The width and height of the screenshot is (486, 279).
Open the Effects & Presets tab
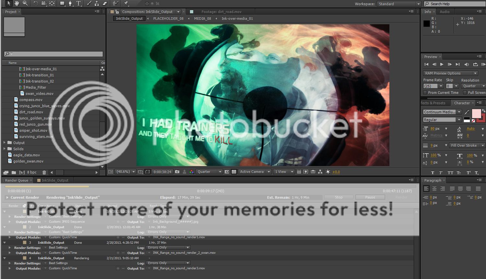[x=433, y=103]
